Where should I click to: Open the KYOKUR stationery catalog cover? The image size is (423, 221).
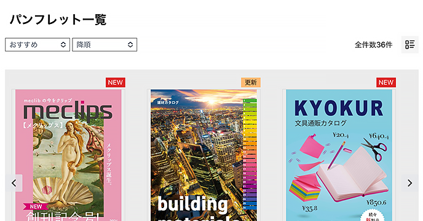339,155
